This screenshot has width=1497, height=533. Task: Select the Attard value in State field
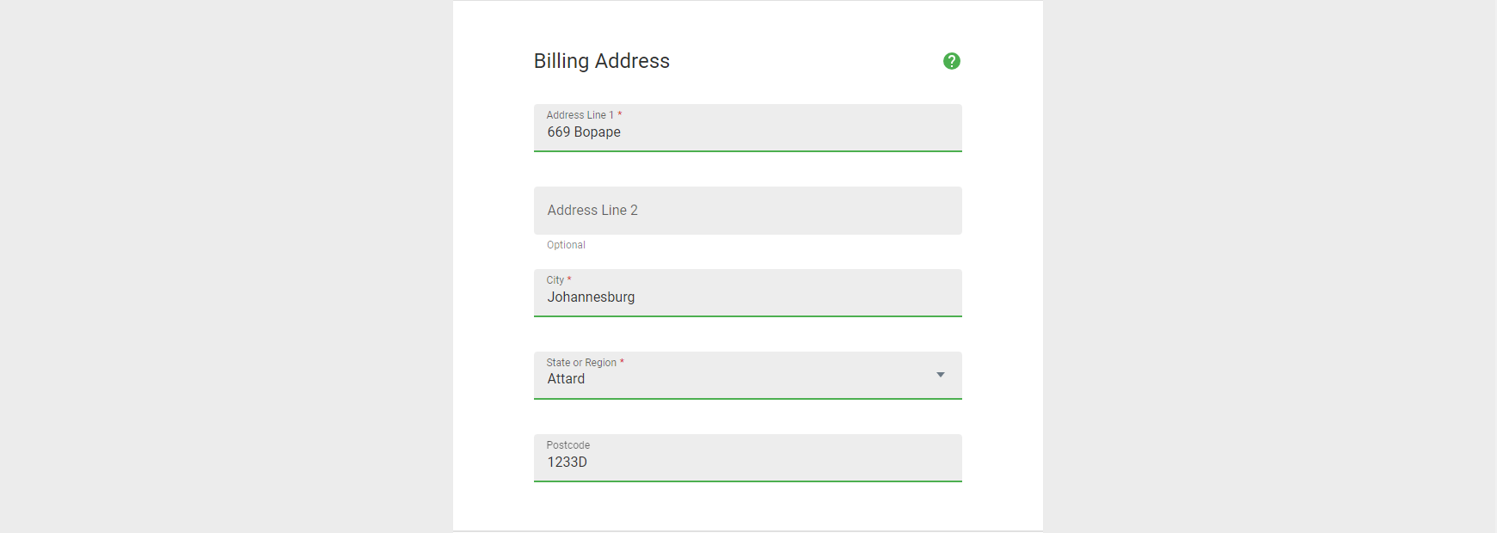point(566,379)
